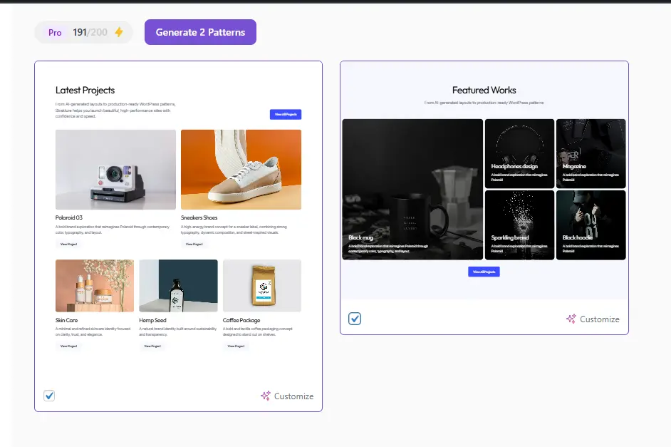Click the Black mug featured tile

412,189
